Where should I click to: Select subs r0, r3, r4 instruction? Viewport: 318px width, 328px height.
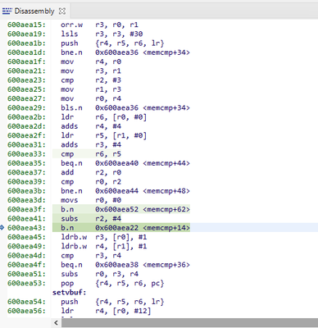tap(100, 274)
